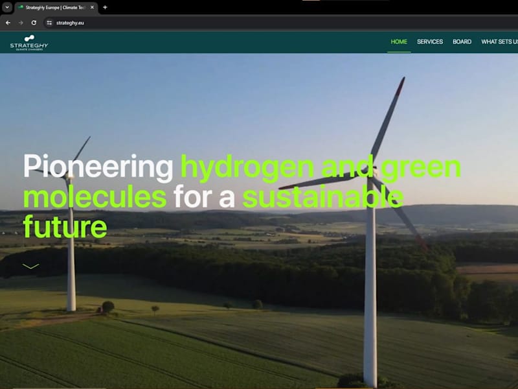Image resolution: width=518 pixels, height=389 pixels.
Task: Select the StrategHy Europe browser tab
Action: point(56,7)
